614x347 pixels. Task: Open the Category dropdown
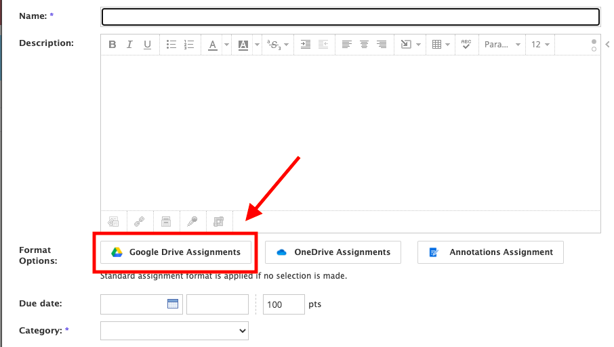pos(174,331)
